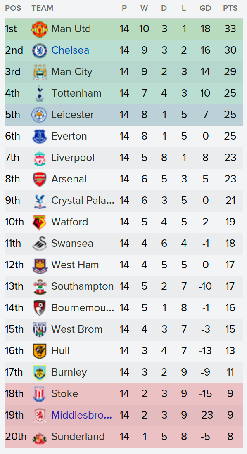
Task: Click the TEAM column header
Action: click(42, 8)
